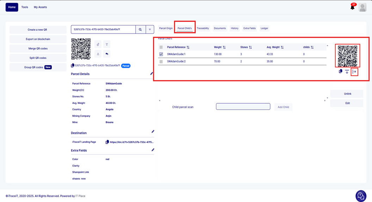Screen dimensions: 372x202
Task: Open the Ledger tab
Action: pyautogui.click(x=264, y=28)
